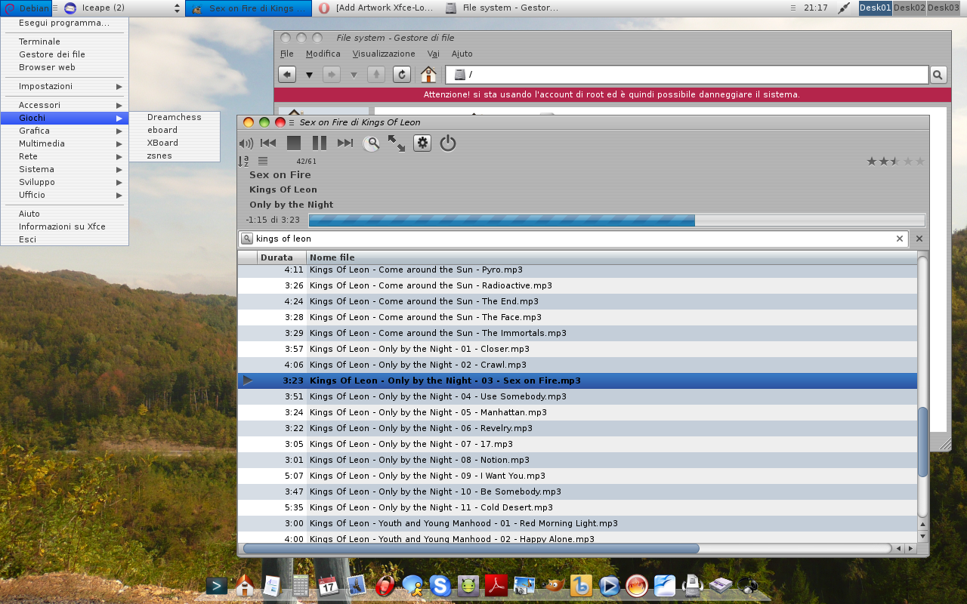Open the player settings gear button
The height and width of the screenshot is (604, 967).
click(x=422, y=143)
